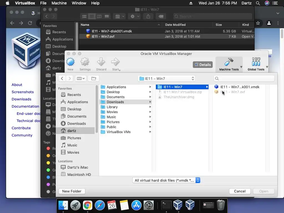The height and width of the screenshot is (213, 284).
Task: Open Library folder in first column
Action: pyautogui.click(x=126, y=107)
